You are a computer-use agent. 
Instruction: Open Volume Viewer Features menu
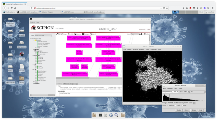(x=170, y=89)
